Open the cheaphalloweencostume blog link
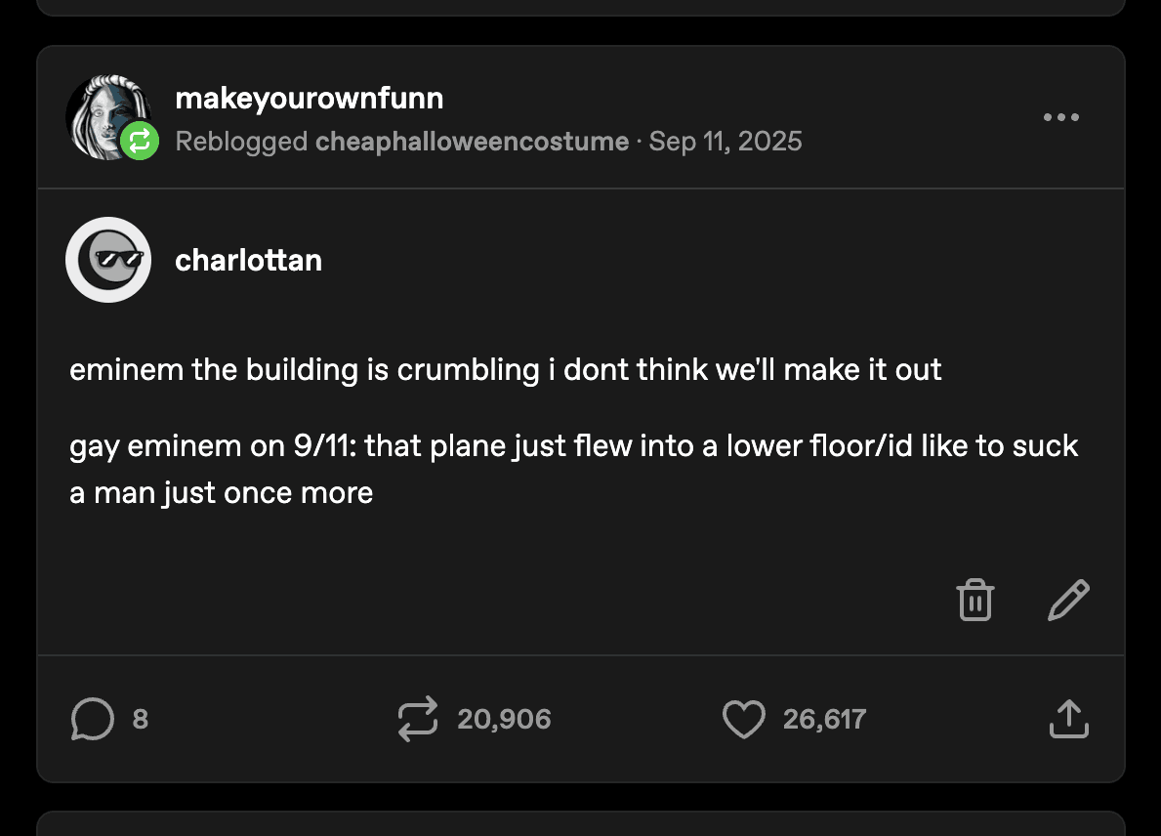Image resolution: width=1161 pixels, height=836 pixels. tap(472, 142)
